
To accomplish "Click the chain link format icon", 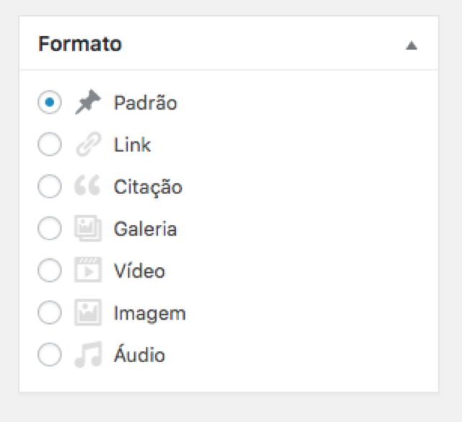I will pos(87,145).
